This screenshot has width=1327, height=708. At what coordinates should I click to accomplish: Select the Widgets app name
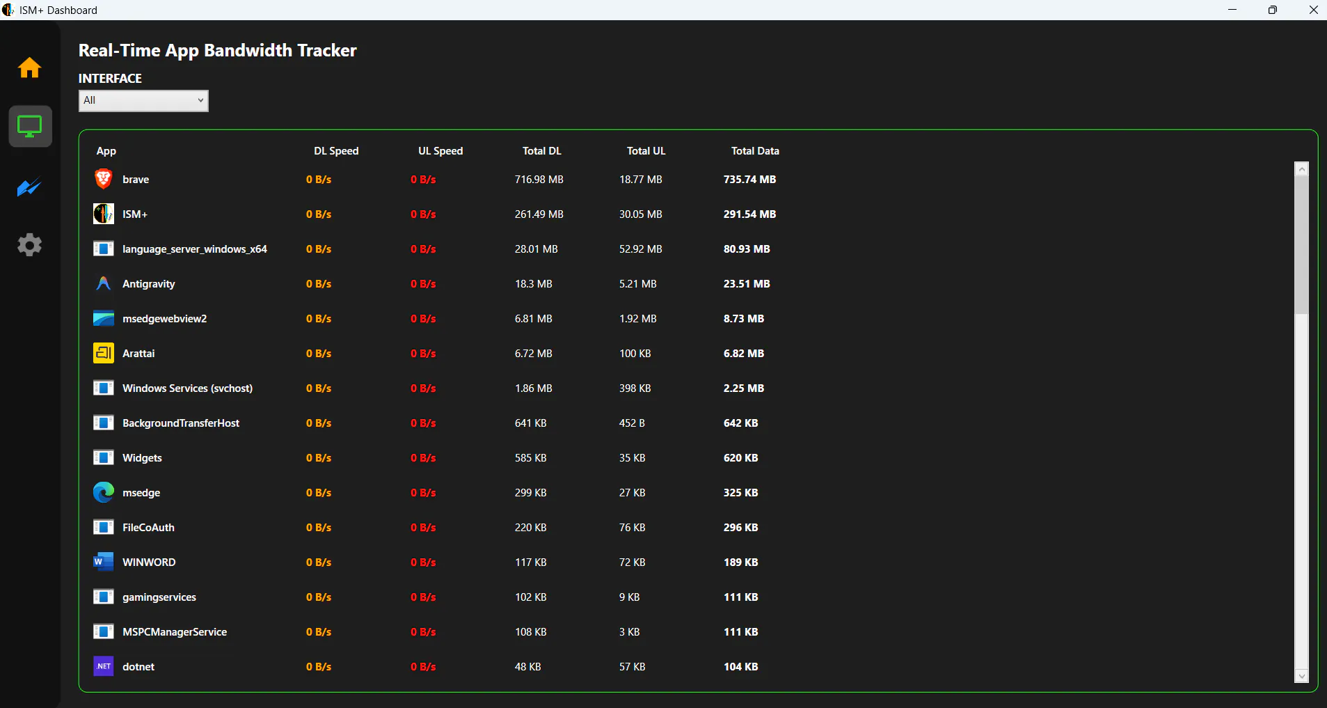tap(142, 458)
